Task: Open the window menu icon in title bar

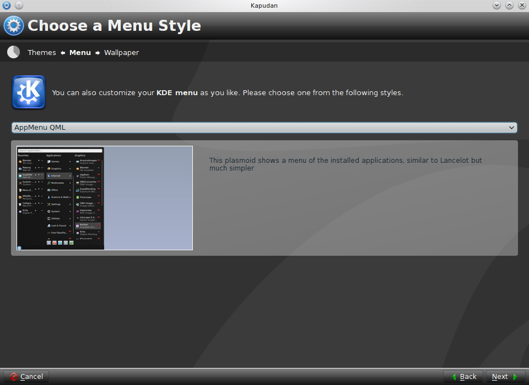Action: [x=6, y=5]
